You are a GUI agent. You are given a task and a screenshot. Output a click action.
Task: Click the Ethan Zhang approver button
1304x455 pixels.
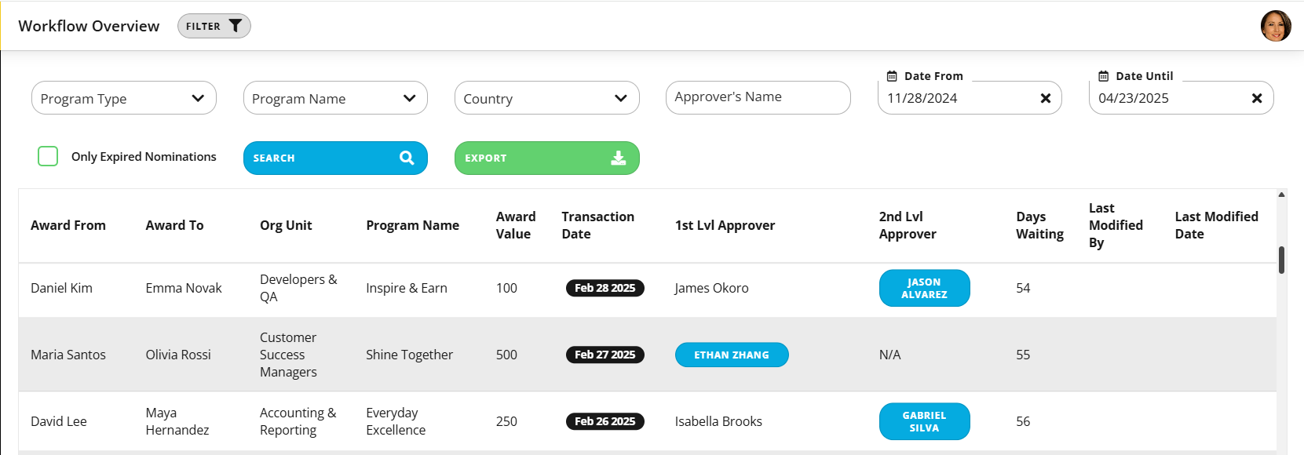732,355
